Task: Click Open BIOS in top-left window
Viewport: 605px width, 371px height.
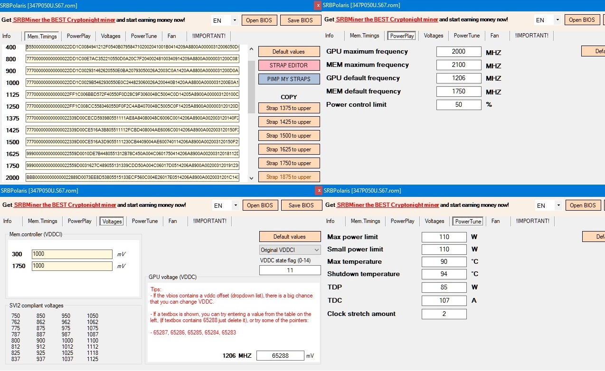Action: click(x=259, y=20)
